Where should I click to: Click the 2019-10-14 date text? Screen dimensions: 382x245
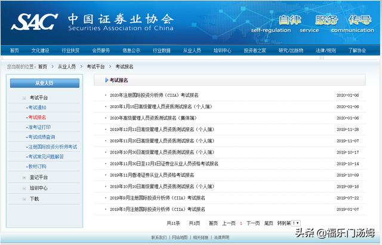(348, 164)
